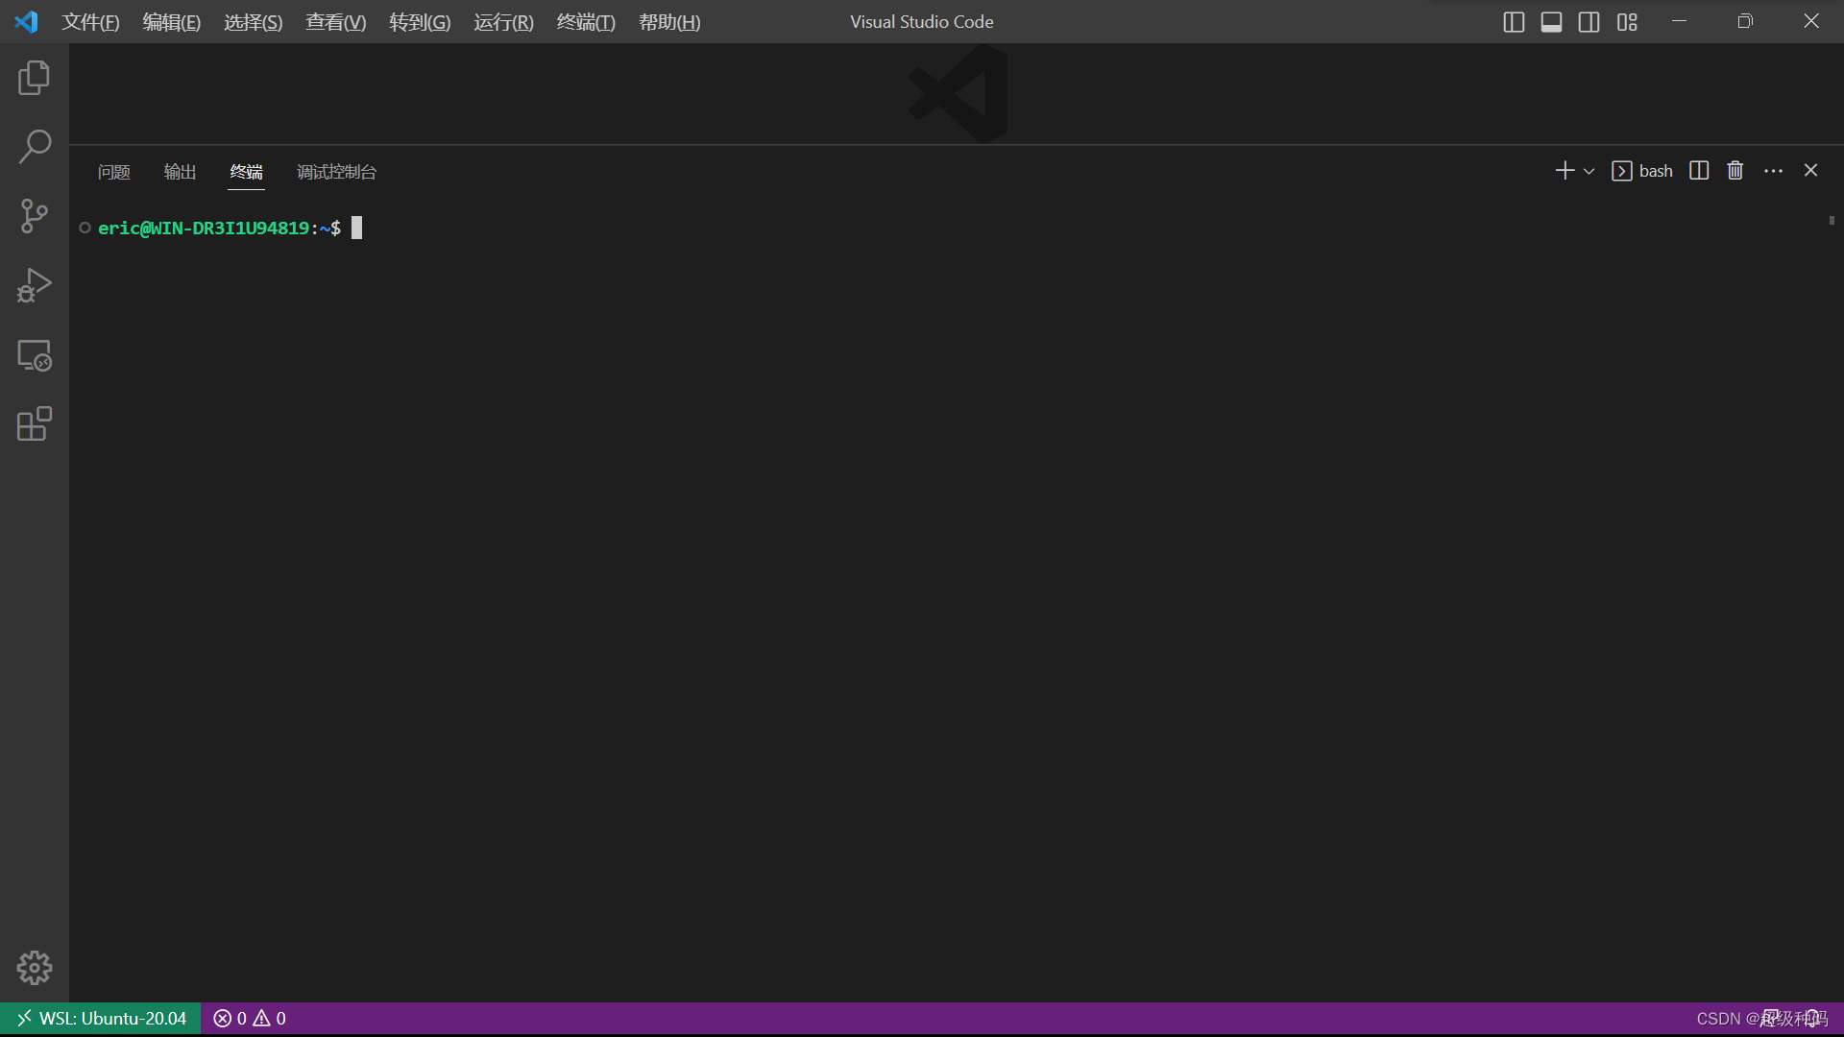Image resolution: width=1844 pixels, height=1037 pixels.
Task: Toggle the primary side bar layout button
Action: click(x=1514, y=22)
